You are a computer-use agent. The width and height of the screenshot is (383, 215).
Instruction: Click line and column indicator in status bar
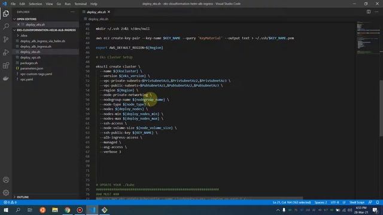tap(291, 202)
